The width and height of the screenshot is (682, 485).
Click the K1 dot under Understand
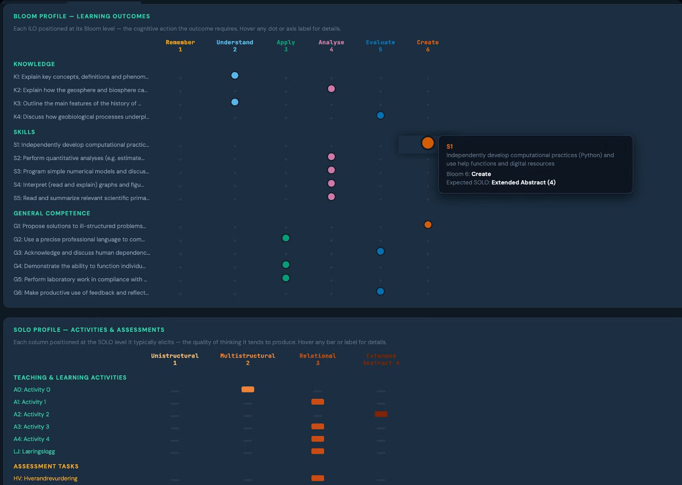click(235, 76)
